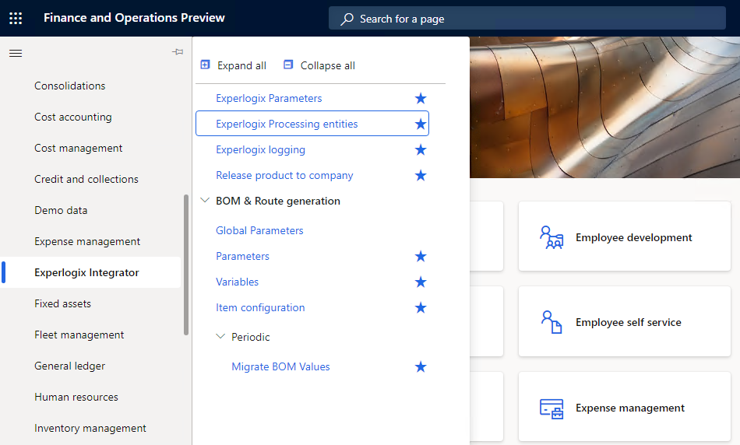Open the Credit and collections module

[86, 179]
